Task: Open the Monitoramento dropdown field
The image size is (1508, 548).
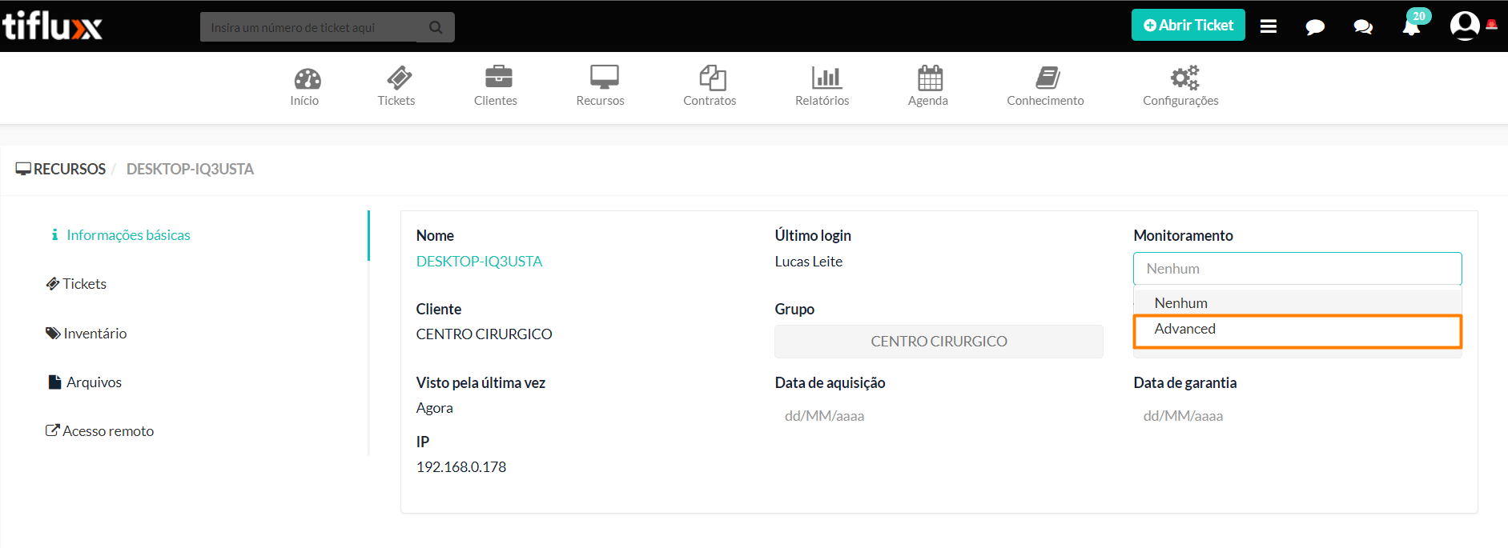Action: coord(1297,269)
